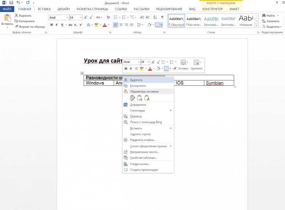Switch to ВСТАВКА tab
285x210 pixels.
click(x=44, y=9)
